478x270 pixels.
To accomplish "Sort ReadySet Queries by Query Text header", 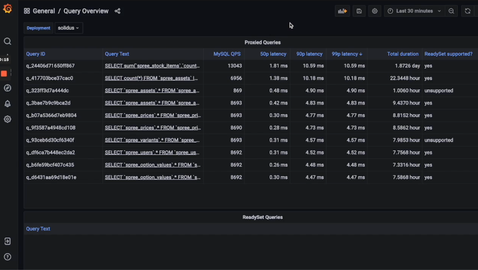I will coord(38,229).
